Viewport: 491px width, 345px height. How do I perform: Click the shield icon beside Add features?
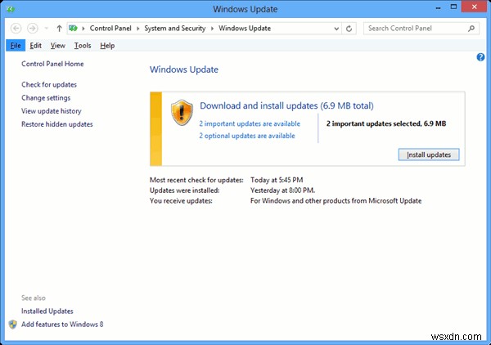coord(13,325)
